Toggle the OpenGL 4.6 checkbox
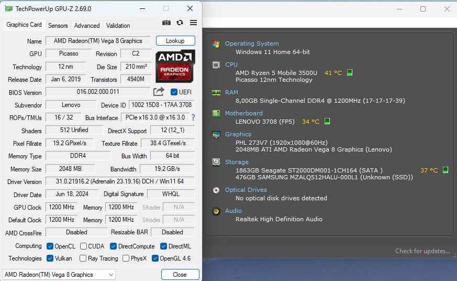 (x=155, y=258)
